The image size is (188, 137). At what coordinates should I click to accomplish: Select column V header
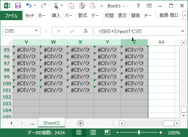[26, 42]
